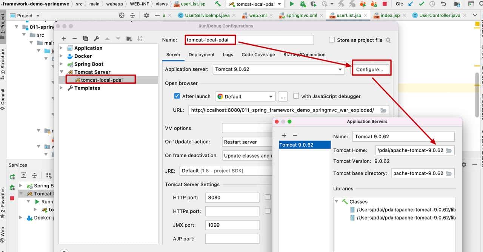Viewport: 483px width, 252px height.
Task: Open the Application server dropdown
Action: 340,70
